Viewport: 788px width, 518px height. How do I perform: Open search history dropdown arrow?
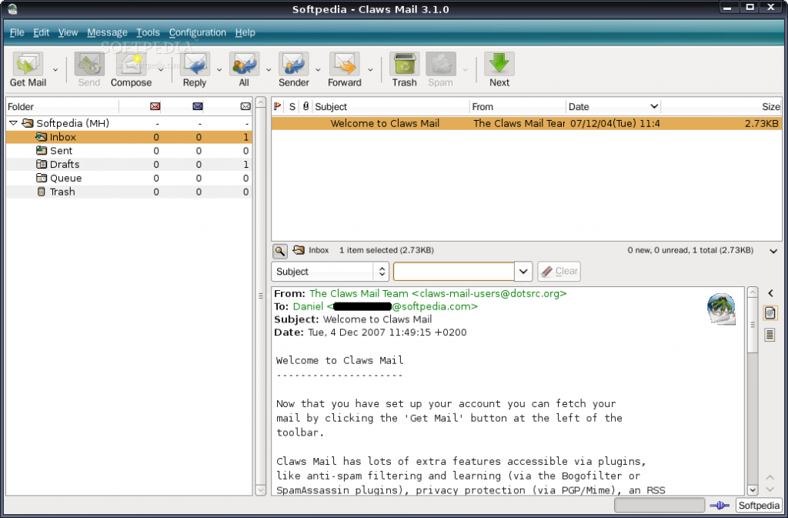(523, 271)
